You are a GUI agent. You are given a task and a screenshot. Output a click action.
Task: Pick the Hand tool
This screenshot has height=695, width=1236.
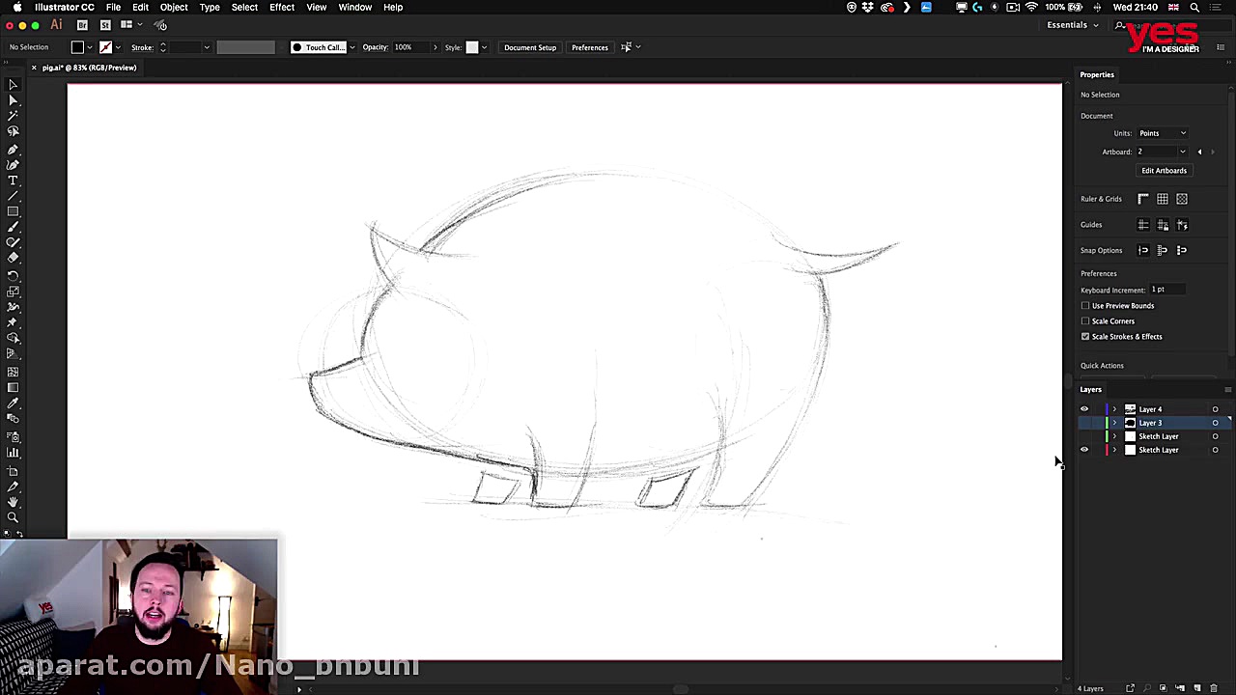(14, 502)
